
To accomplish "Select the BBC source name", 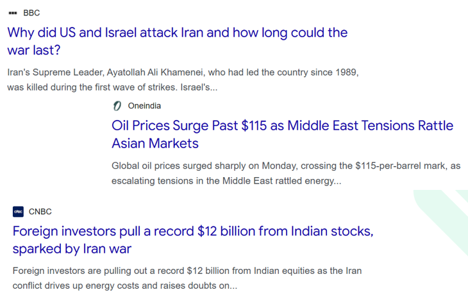I will 31,13.
